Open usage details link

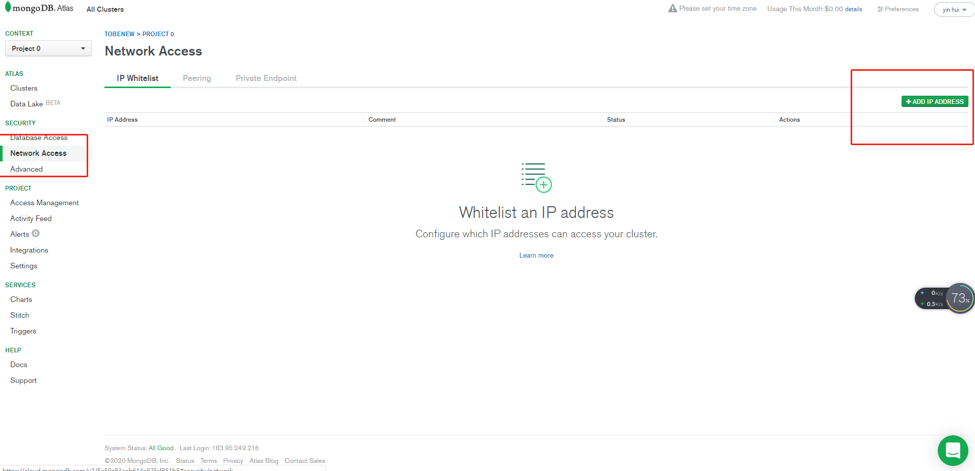point(854,9)
